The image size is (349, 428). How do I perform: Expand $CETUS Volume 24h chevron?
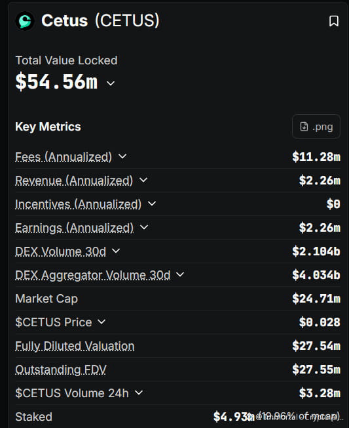point(139,393)
